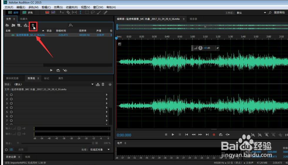Open effect list arrow for slot 7
The image size is (288, 165).
pyautogui.click(x=107, y=121)
